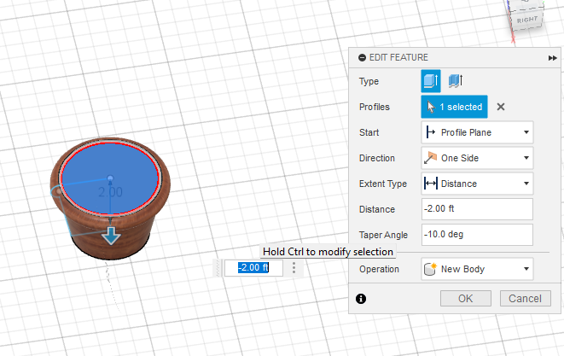Open the Extent Type 'Distance' dropdown
Viewport: 564px width, 356px height.
coord(477,184)
